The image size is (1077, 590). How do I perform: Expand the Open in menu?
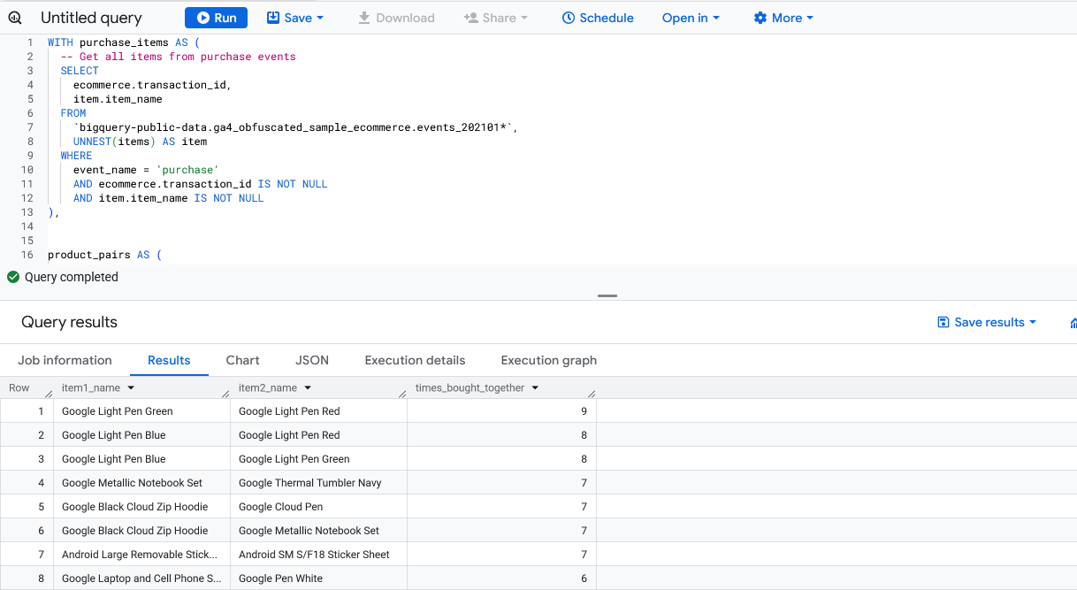[691, 18]
